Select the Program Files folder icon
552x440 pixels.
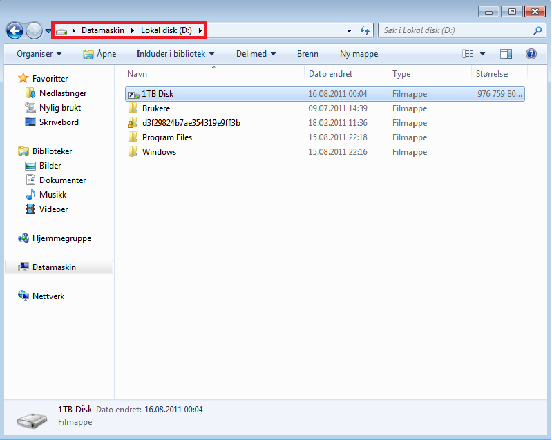[133, 137]
